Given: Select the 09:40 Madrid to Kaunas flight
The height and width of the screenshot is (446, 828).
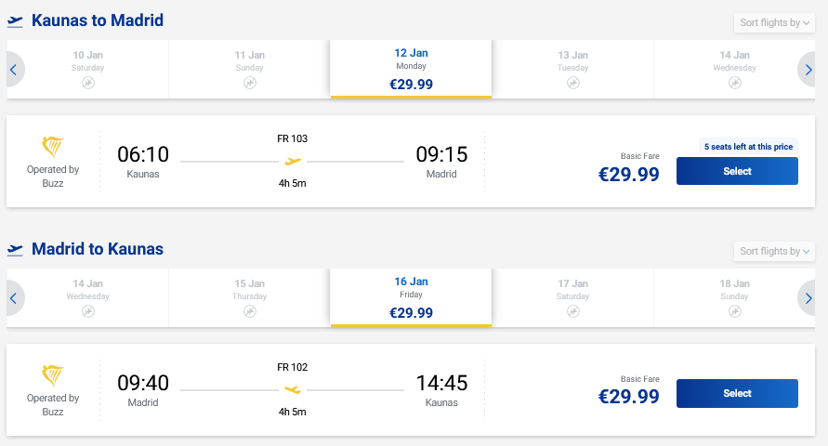Looking at the screenshot, I should click(737, 393).
